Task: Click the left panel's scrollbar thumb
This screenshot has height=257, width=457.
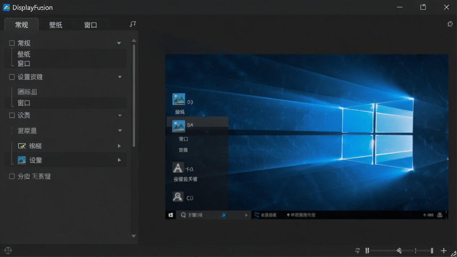Action: (x=134, y=95)
